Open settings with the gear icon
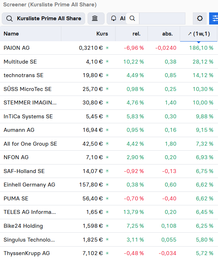Viewport: 218px width, 259px height. click(200, 18)
